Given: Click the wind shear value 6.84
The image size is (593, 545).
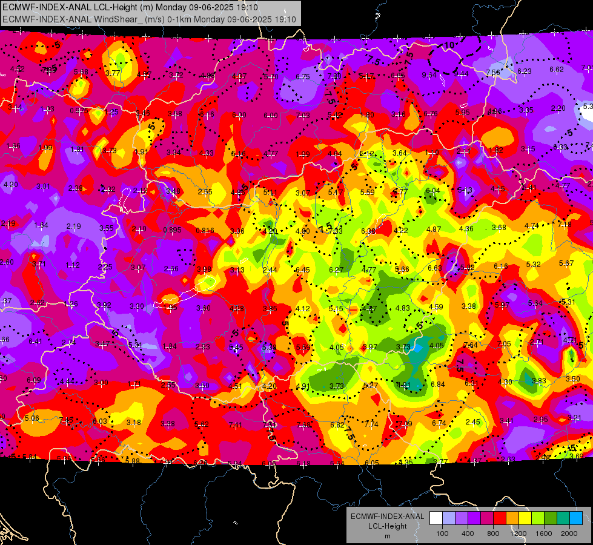Looking at the screenshot, I should 437,384.
